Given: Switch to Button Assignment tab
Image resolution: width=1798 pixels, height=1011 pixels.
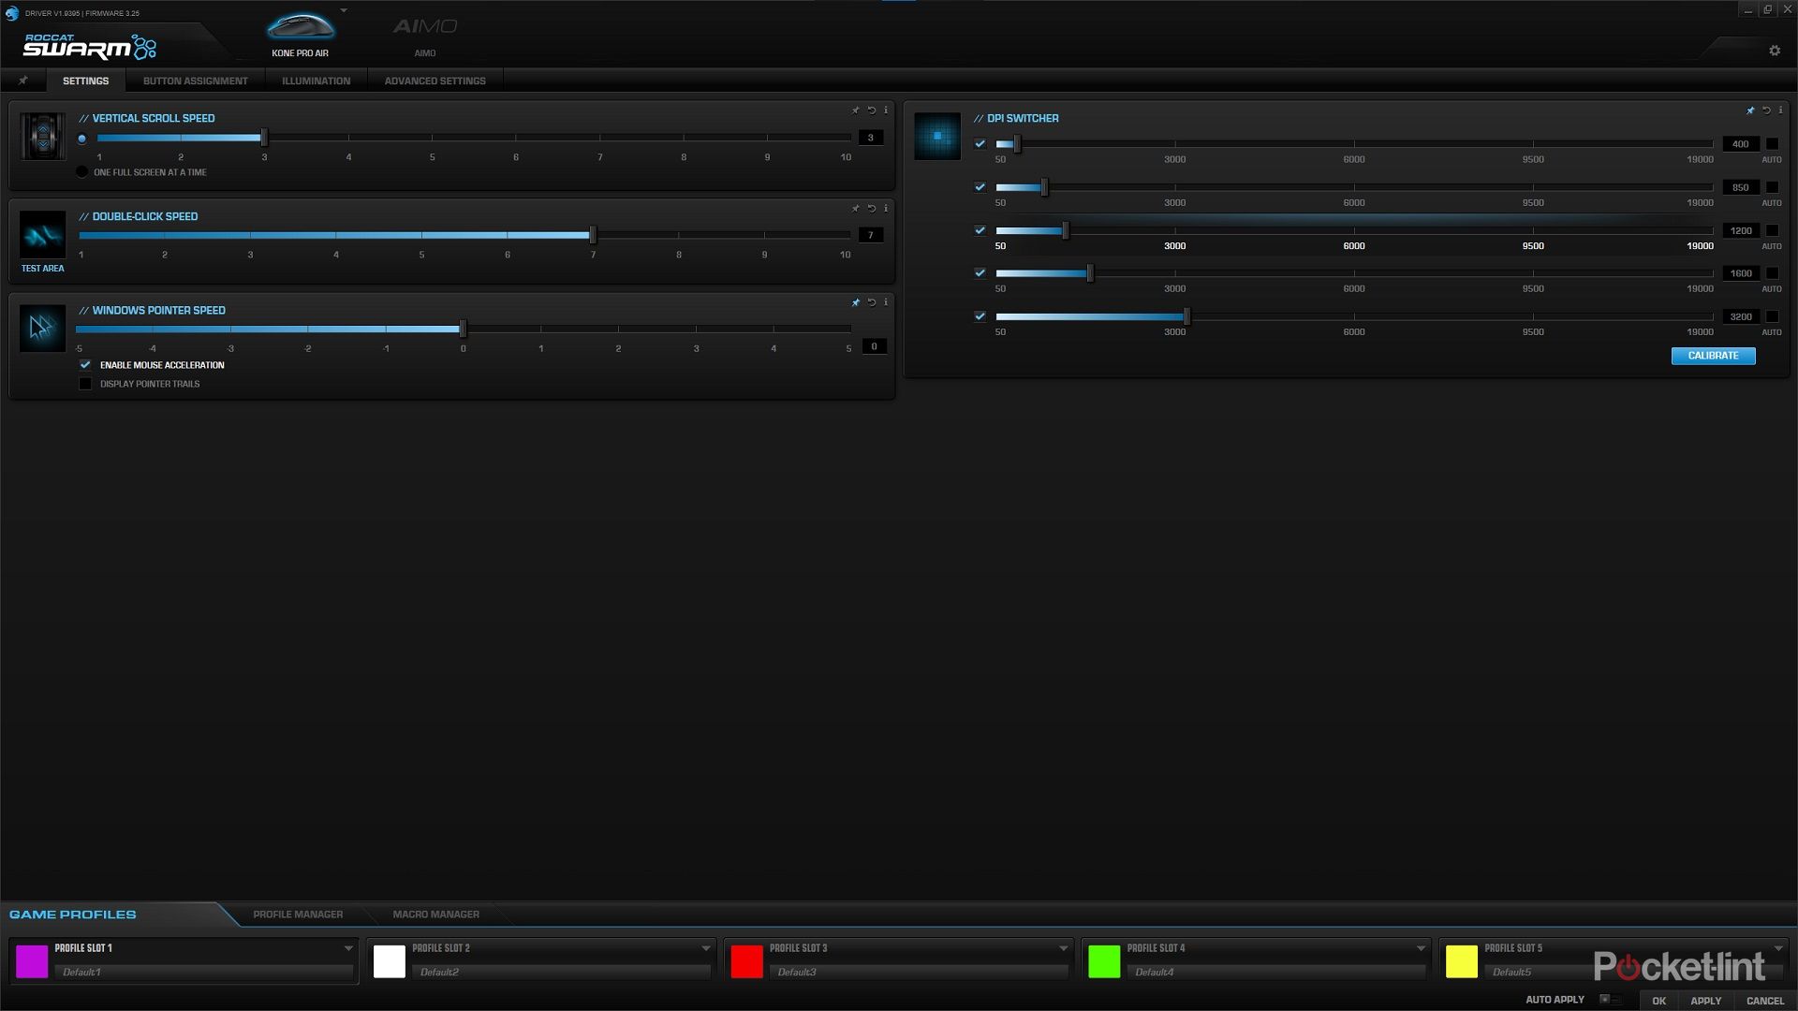Looking at the screenshot, I should click(195, 81).
